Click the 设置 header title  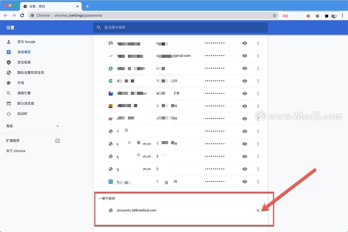(10, 27)
